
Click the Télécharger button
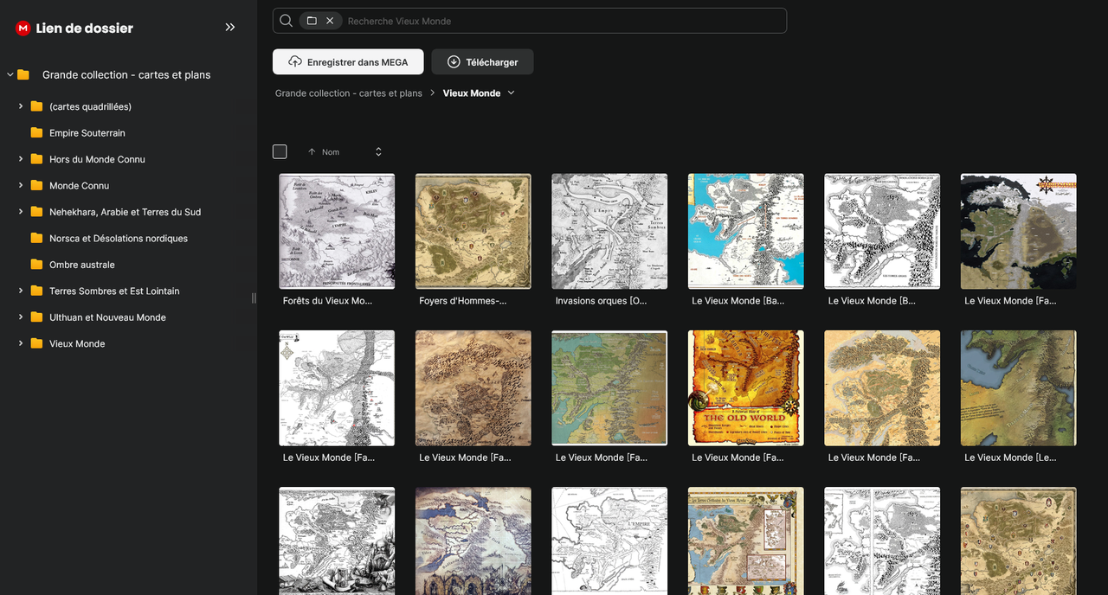(482, 61)
